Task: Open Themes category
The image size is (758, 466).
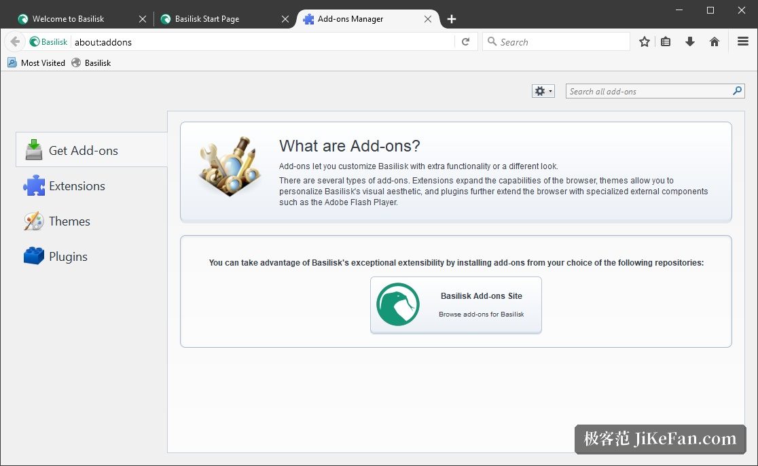Action: pyautogui.click(x=92, y=221)
